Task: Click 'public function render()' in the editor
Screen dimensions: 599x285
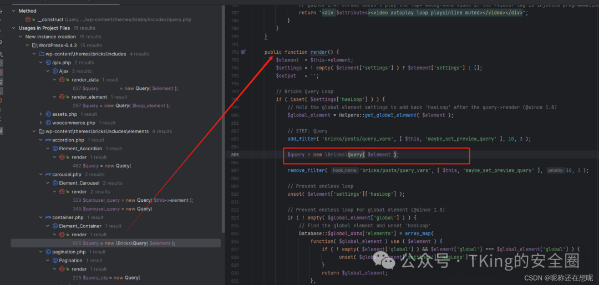Action: click(x=302, y=52)
